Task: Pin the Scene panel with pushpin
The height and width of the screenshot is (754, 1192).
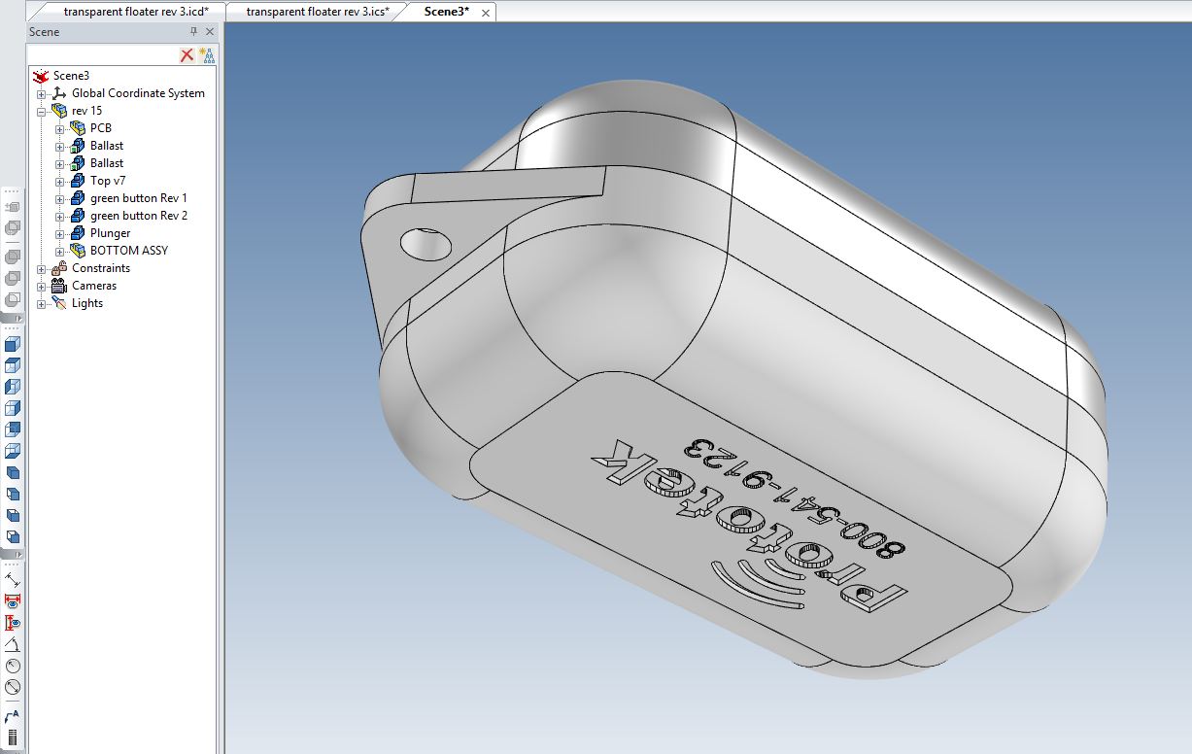Action: (x=193, y=32)
